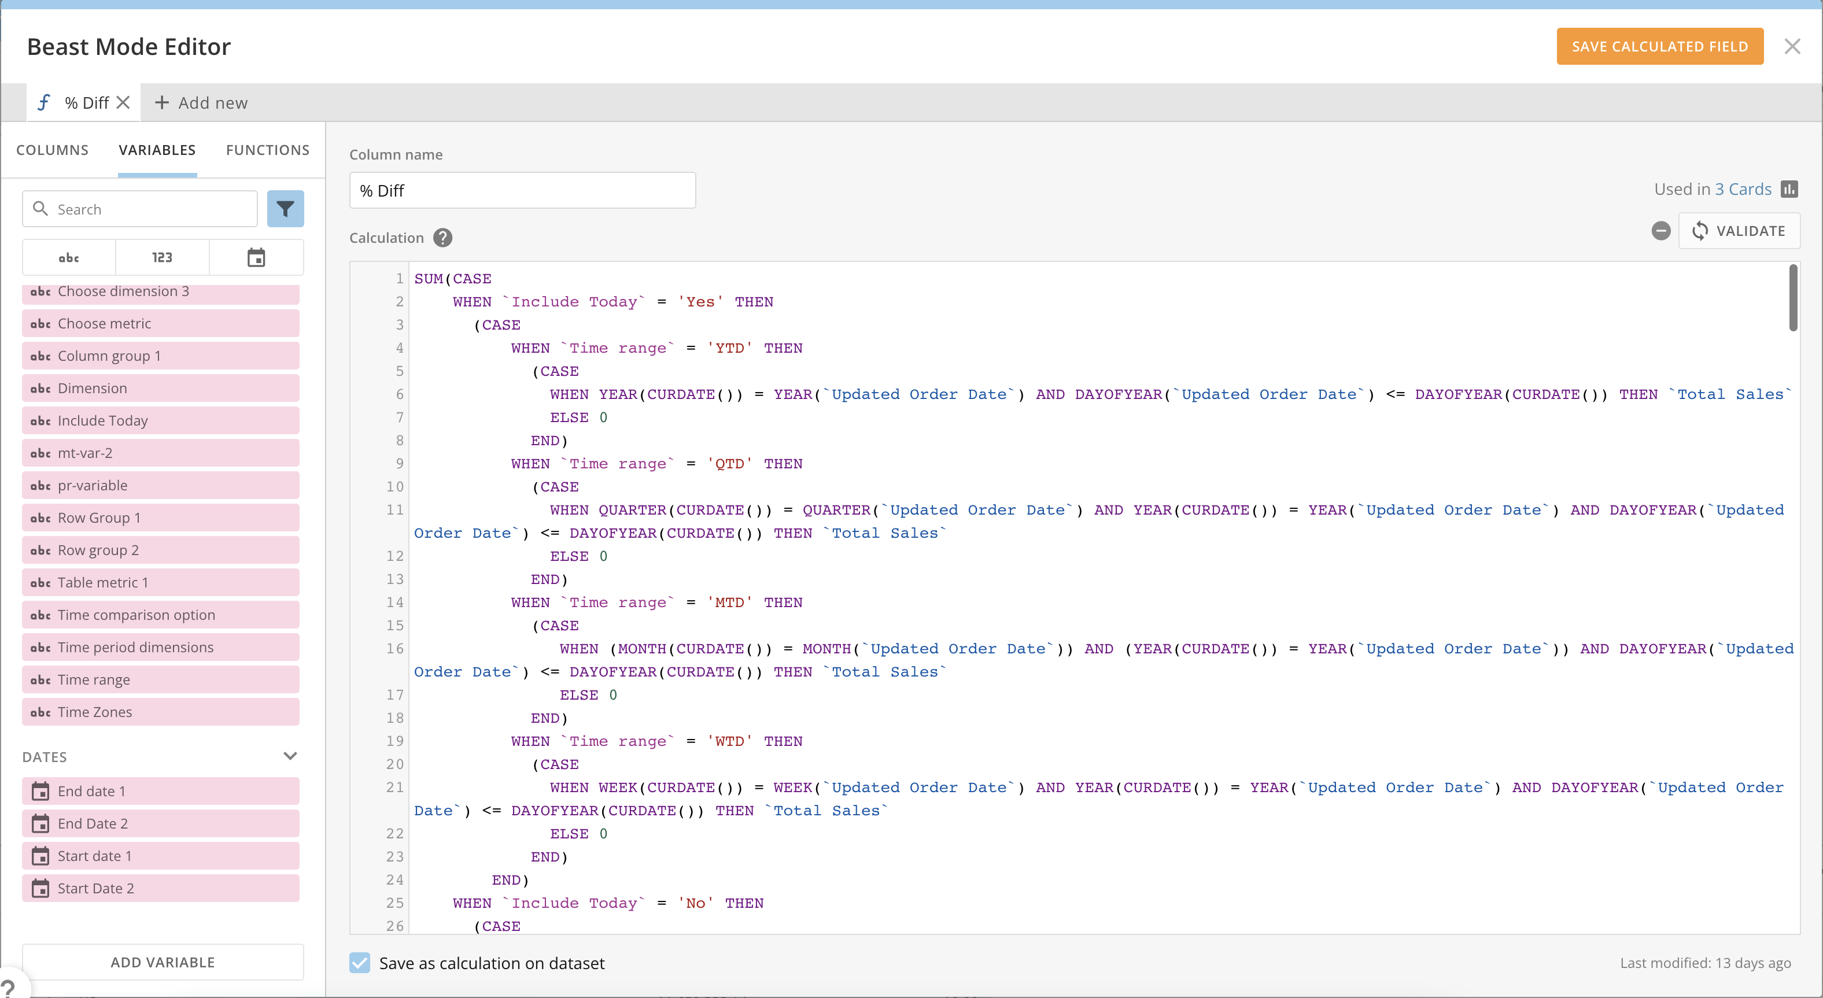Select the calendar icon beside End date 1
Image resolution: width=1823 pixels, height=998 pixels.
coord(41,791)
